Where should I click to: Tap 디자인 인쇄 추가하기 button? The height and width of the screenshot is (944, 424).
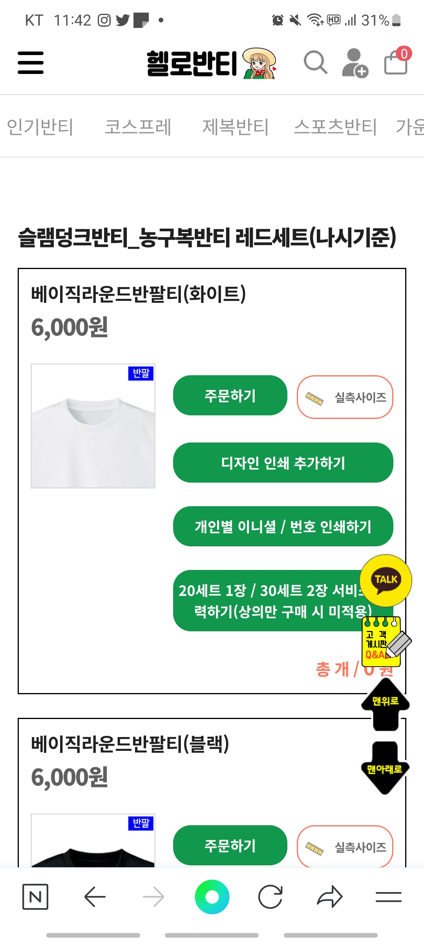283,463
